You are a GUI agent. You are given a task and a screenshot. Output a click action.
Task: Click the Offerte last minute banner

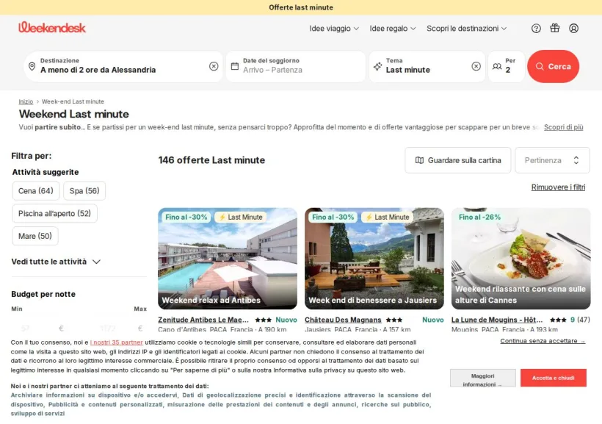pos(301,7)
